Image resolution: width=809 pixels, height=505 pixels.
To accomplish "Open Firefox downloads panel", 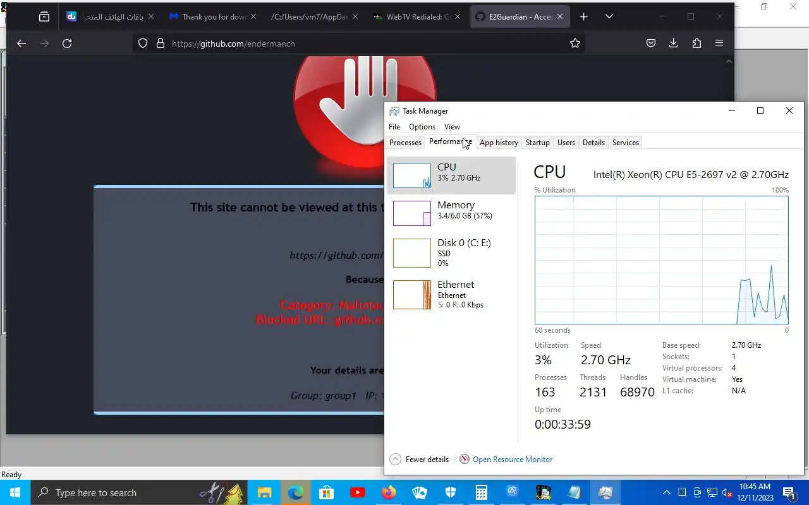I will point(674,44).
